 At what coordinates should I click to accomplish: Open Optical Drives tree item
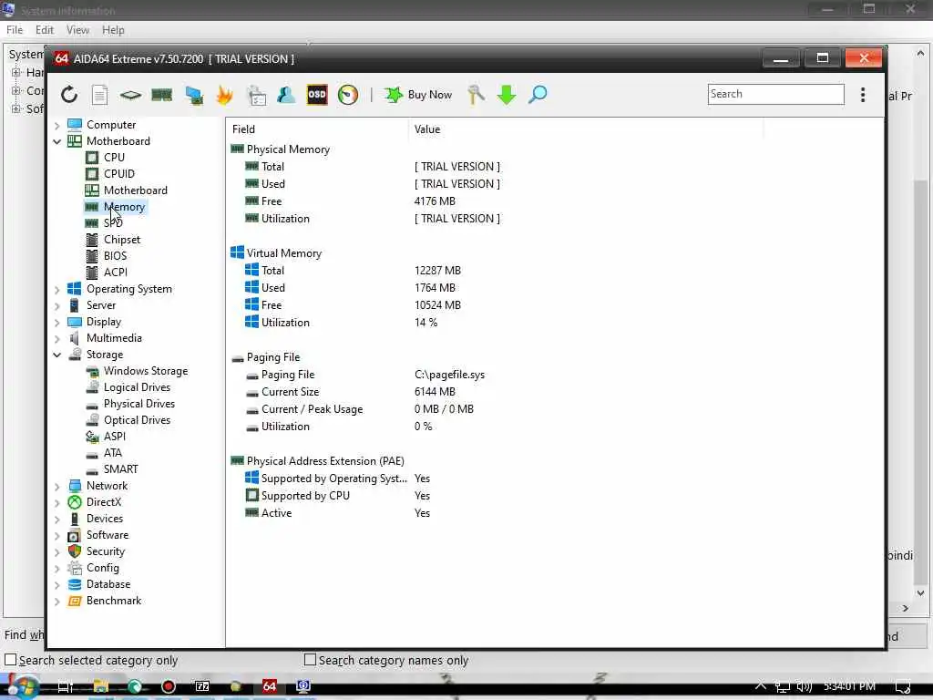(x=137, y=420)
